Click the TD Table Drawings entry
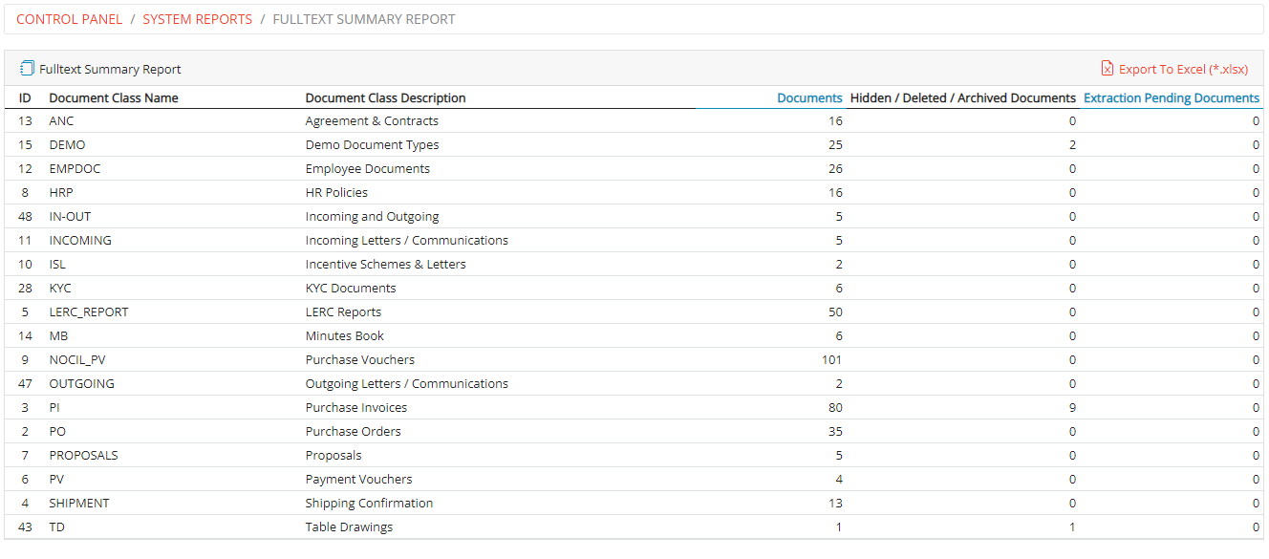1269x559 pixels. tap(55, 527)
